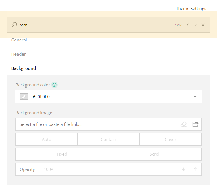This screenshot has height=185, width=217.
Task: Decrease opacity with down arrow
Action: [183, 169]
